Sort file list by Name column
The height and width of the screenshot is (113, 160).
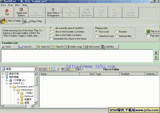60,74
